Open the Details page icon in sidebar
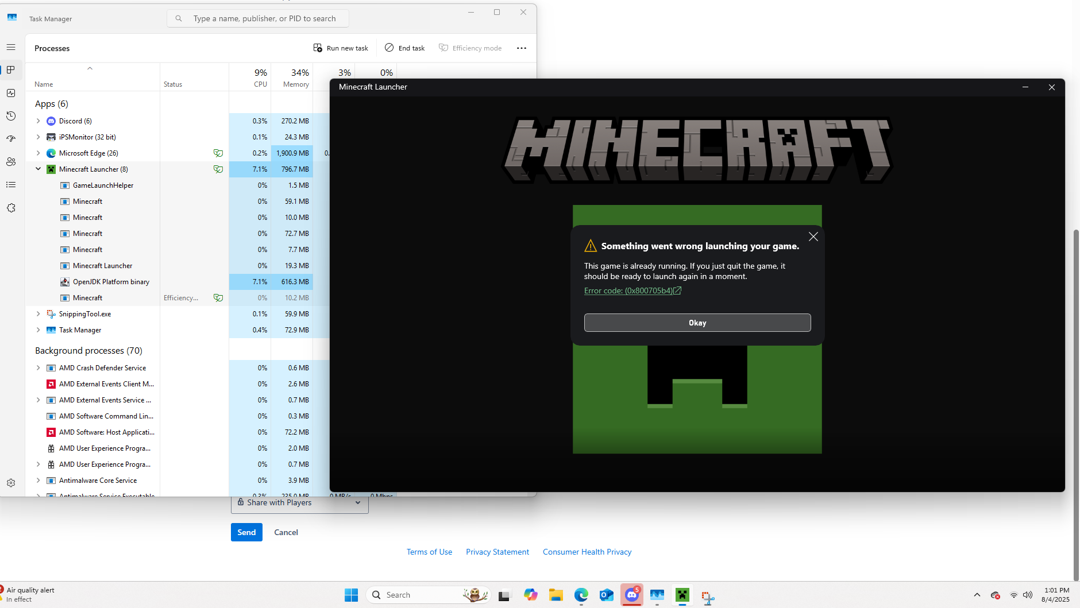The height and width of the screenshot is (608, 1080). (11, 185)
